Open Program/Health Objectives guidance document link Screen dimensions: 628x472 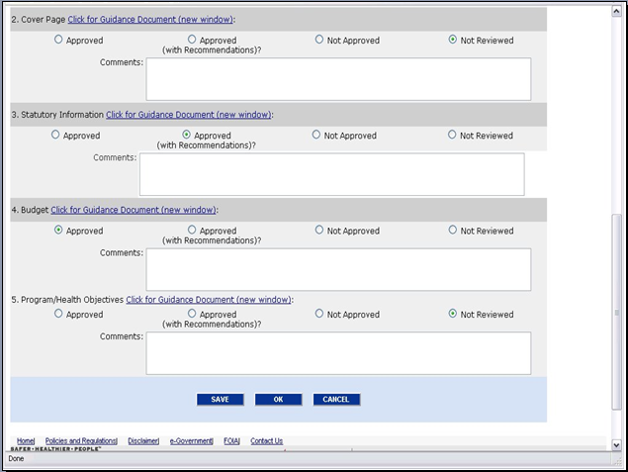point(208,299)
